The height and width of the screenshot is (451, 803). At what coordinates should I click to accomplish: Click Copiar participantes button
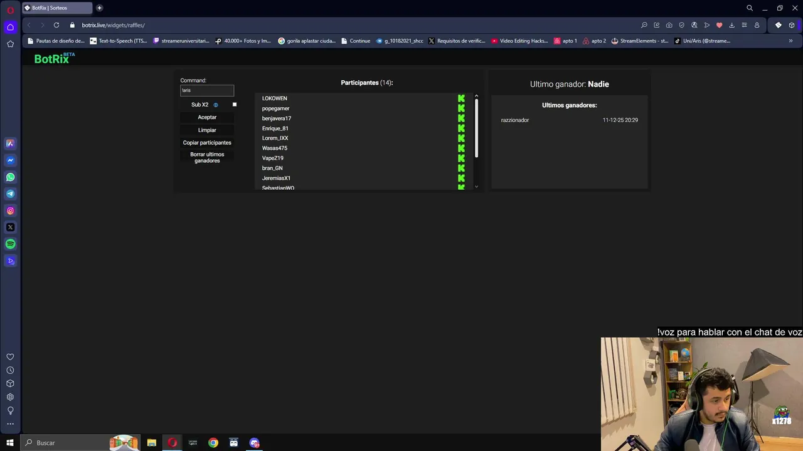(x=207, y=143)
